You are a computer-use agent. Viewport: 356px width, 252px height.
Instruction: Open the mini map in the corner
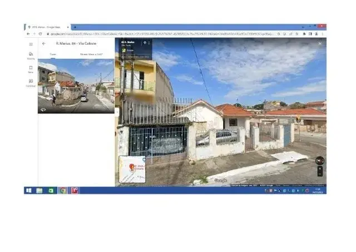point(132,169)
